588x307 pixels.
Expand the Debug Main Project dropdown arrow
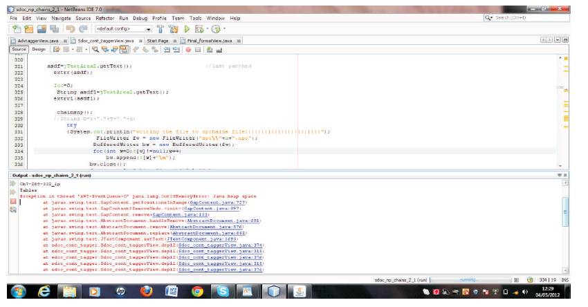point(207,29)
